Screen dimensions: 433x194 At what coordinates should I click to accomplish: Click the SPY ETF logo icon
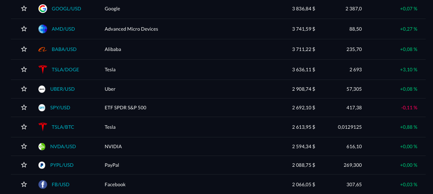42,108
